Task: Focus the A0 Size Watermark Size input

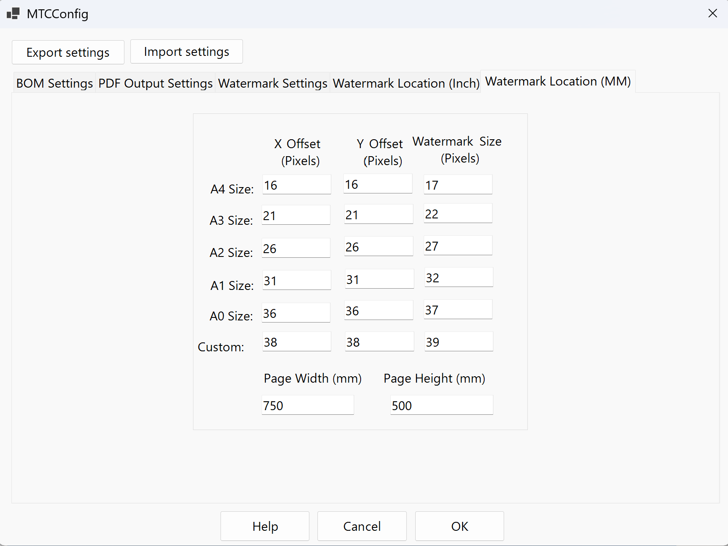Action: point(458,309)
